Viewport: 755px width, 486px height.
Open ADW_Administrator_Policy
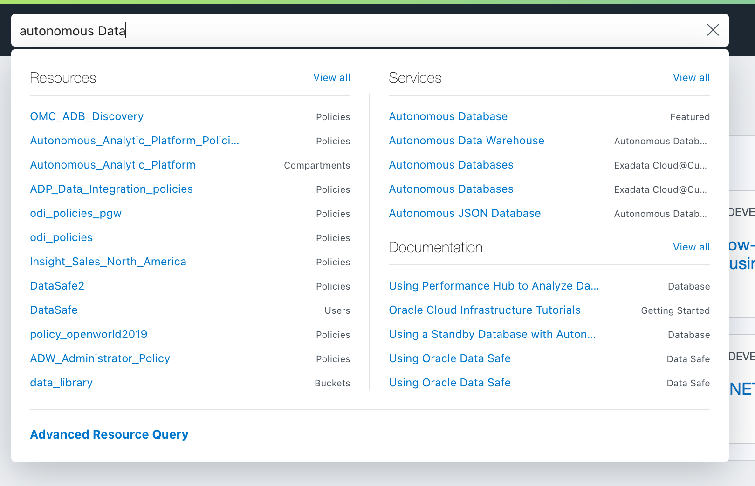pos(100,358)
